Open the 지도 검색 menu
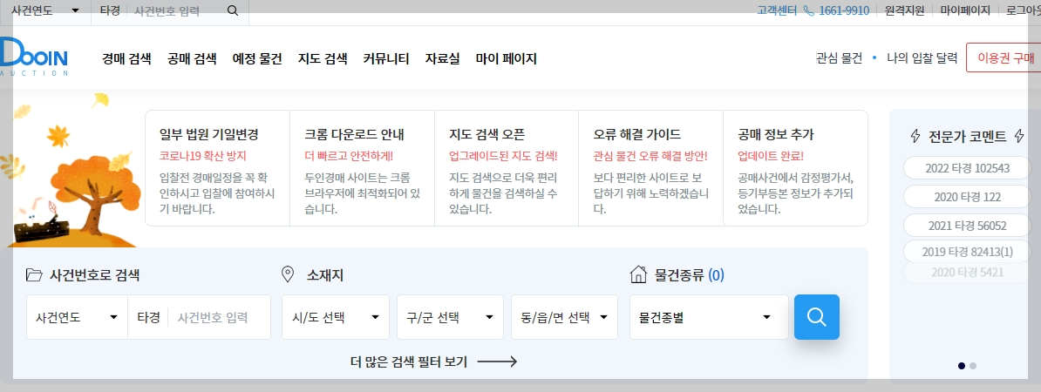 tap(323, 58)
